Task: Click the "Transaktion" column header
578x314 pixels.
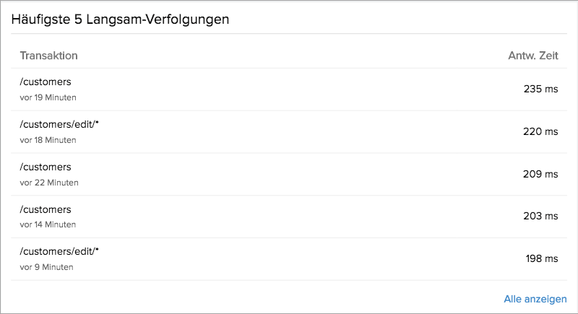Action: click(49, 56)
